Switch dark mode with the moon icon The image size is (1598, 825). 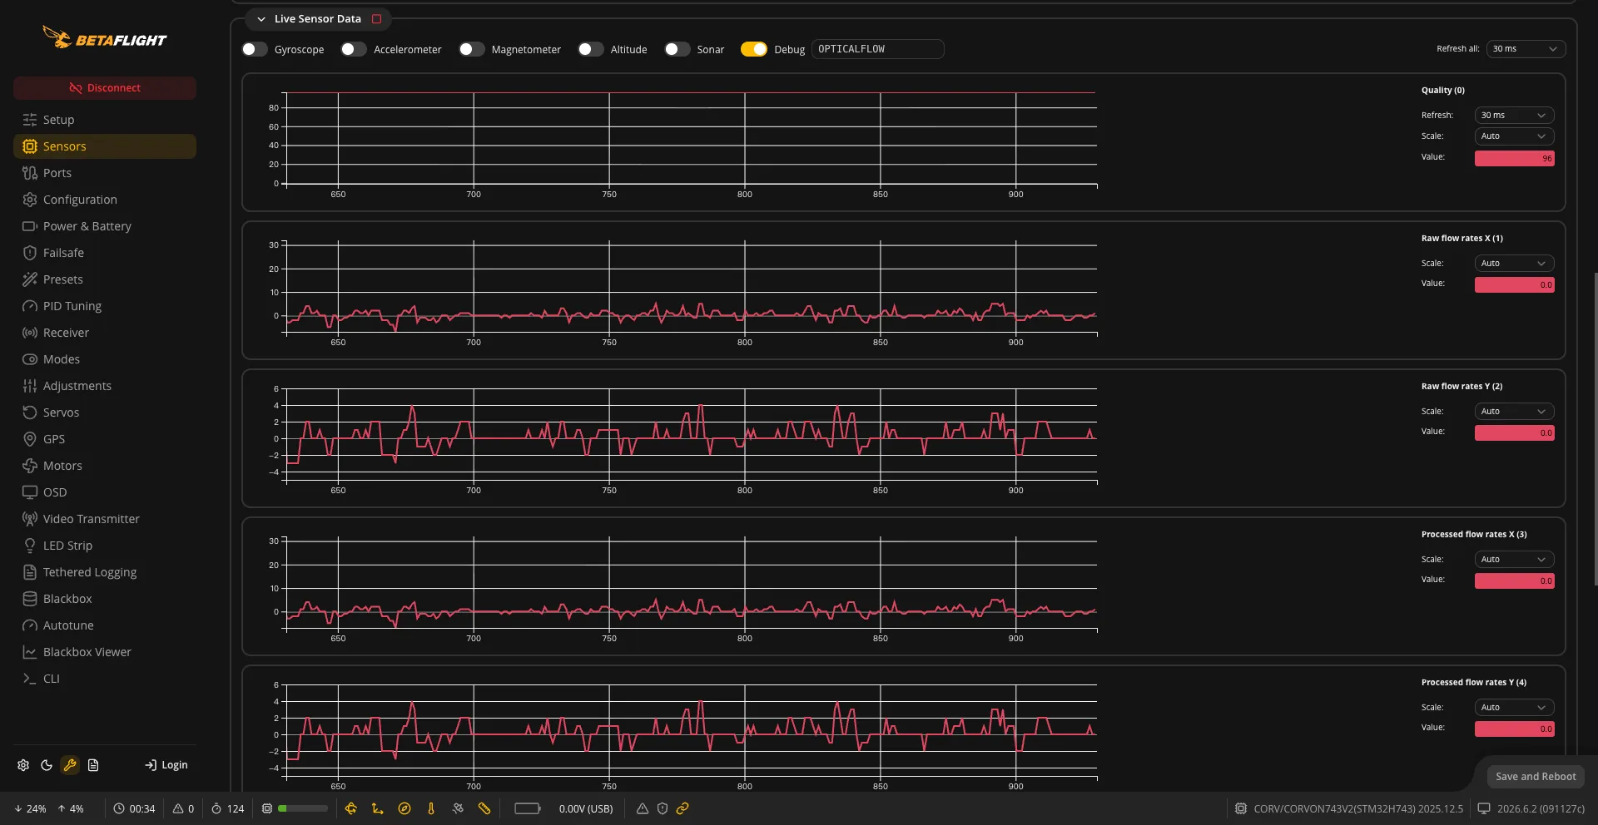(47, 765)
